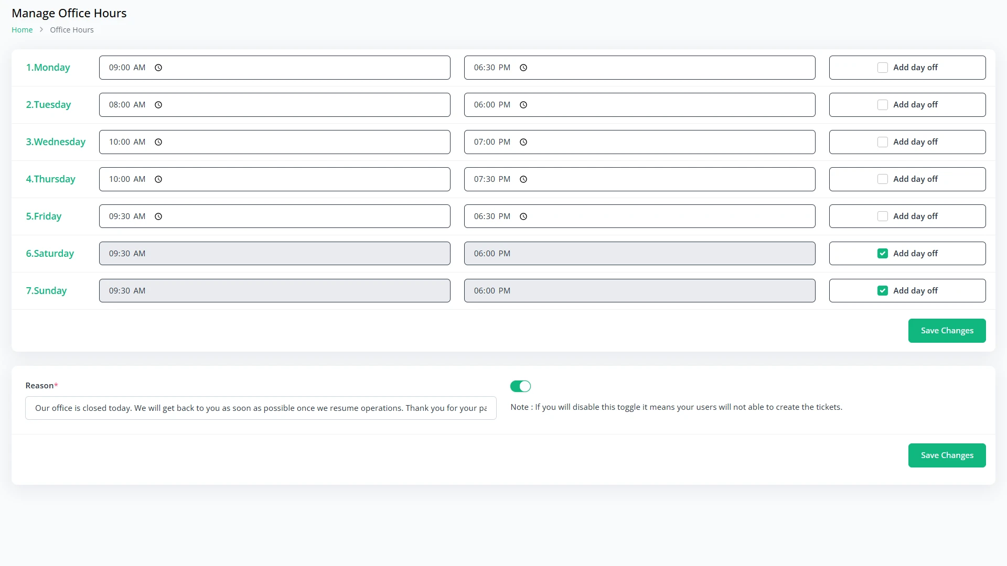
Task: Uncheck Add day off for Sunday
Action: coord(883,291)
